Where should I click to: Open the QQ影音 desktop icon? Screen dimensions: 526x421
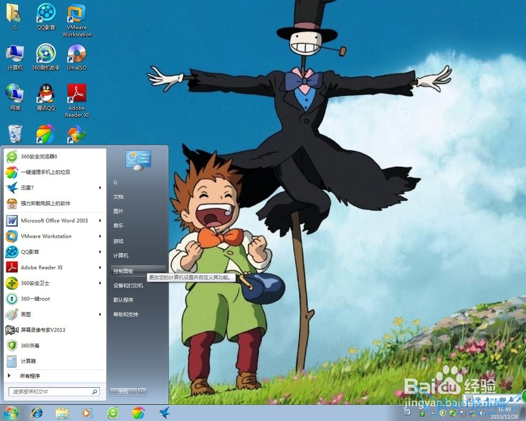(46, 14)
